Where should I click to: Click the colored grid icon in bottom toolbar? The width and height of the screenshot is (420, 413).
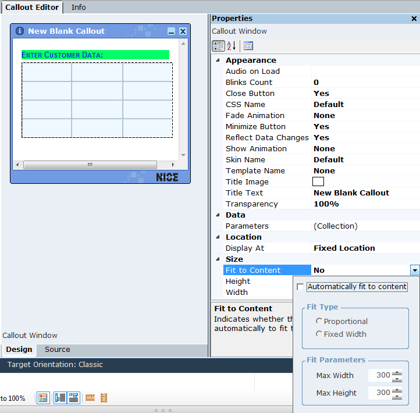[43, 398]
